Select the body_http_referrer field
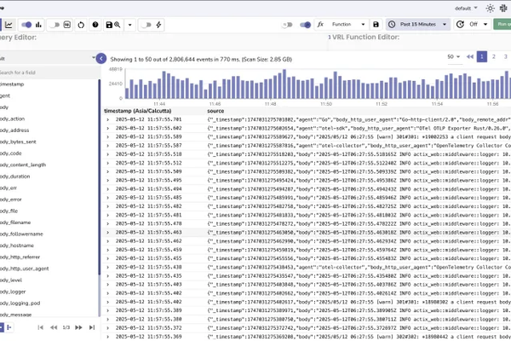Viewport: 511px width, 341px height. (x=20, y=257)
